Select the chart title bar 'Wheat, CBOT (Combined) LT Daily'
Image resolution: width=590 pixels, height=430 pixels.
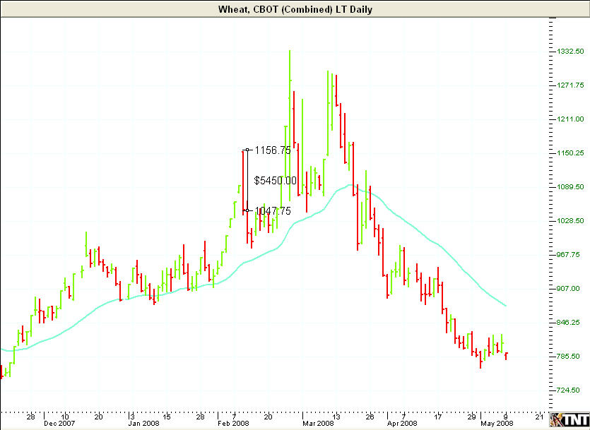[x=295, y=9]
